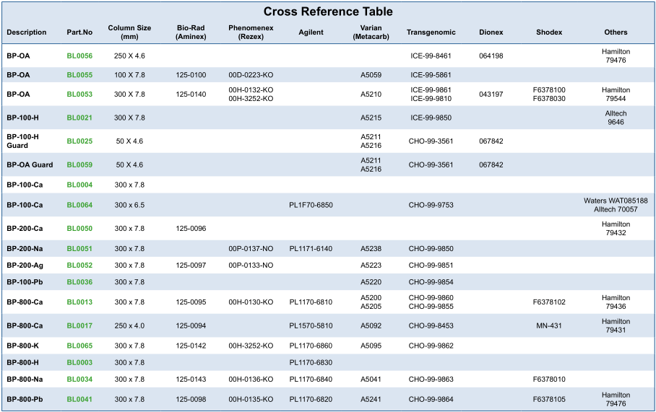
Task: Open part number link BL0021
Action: (x=79, y=118)
